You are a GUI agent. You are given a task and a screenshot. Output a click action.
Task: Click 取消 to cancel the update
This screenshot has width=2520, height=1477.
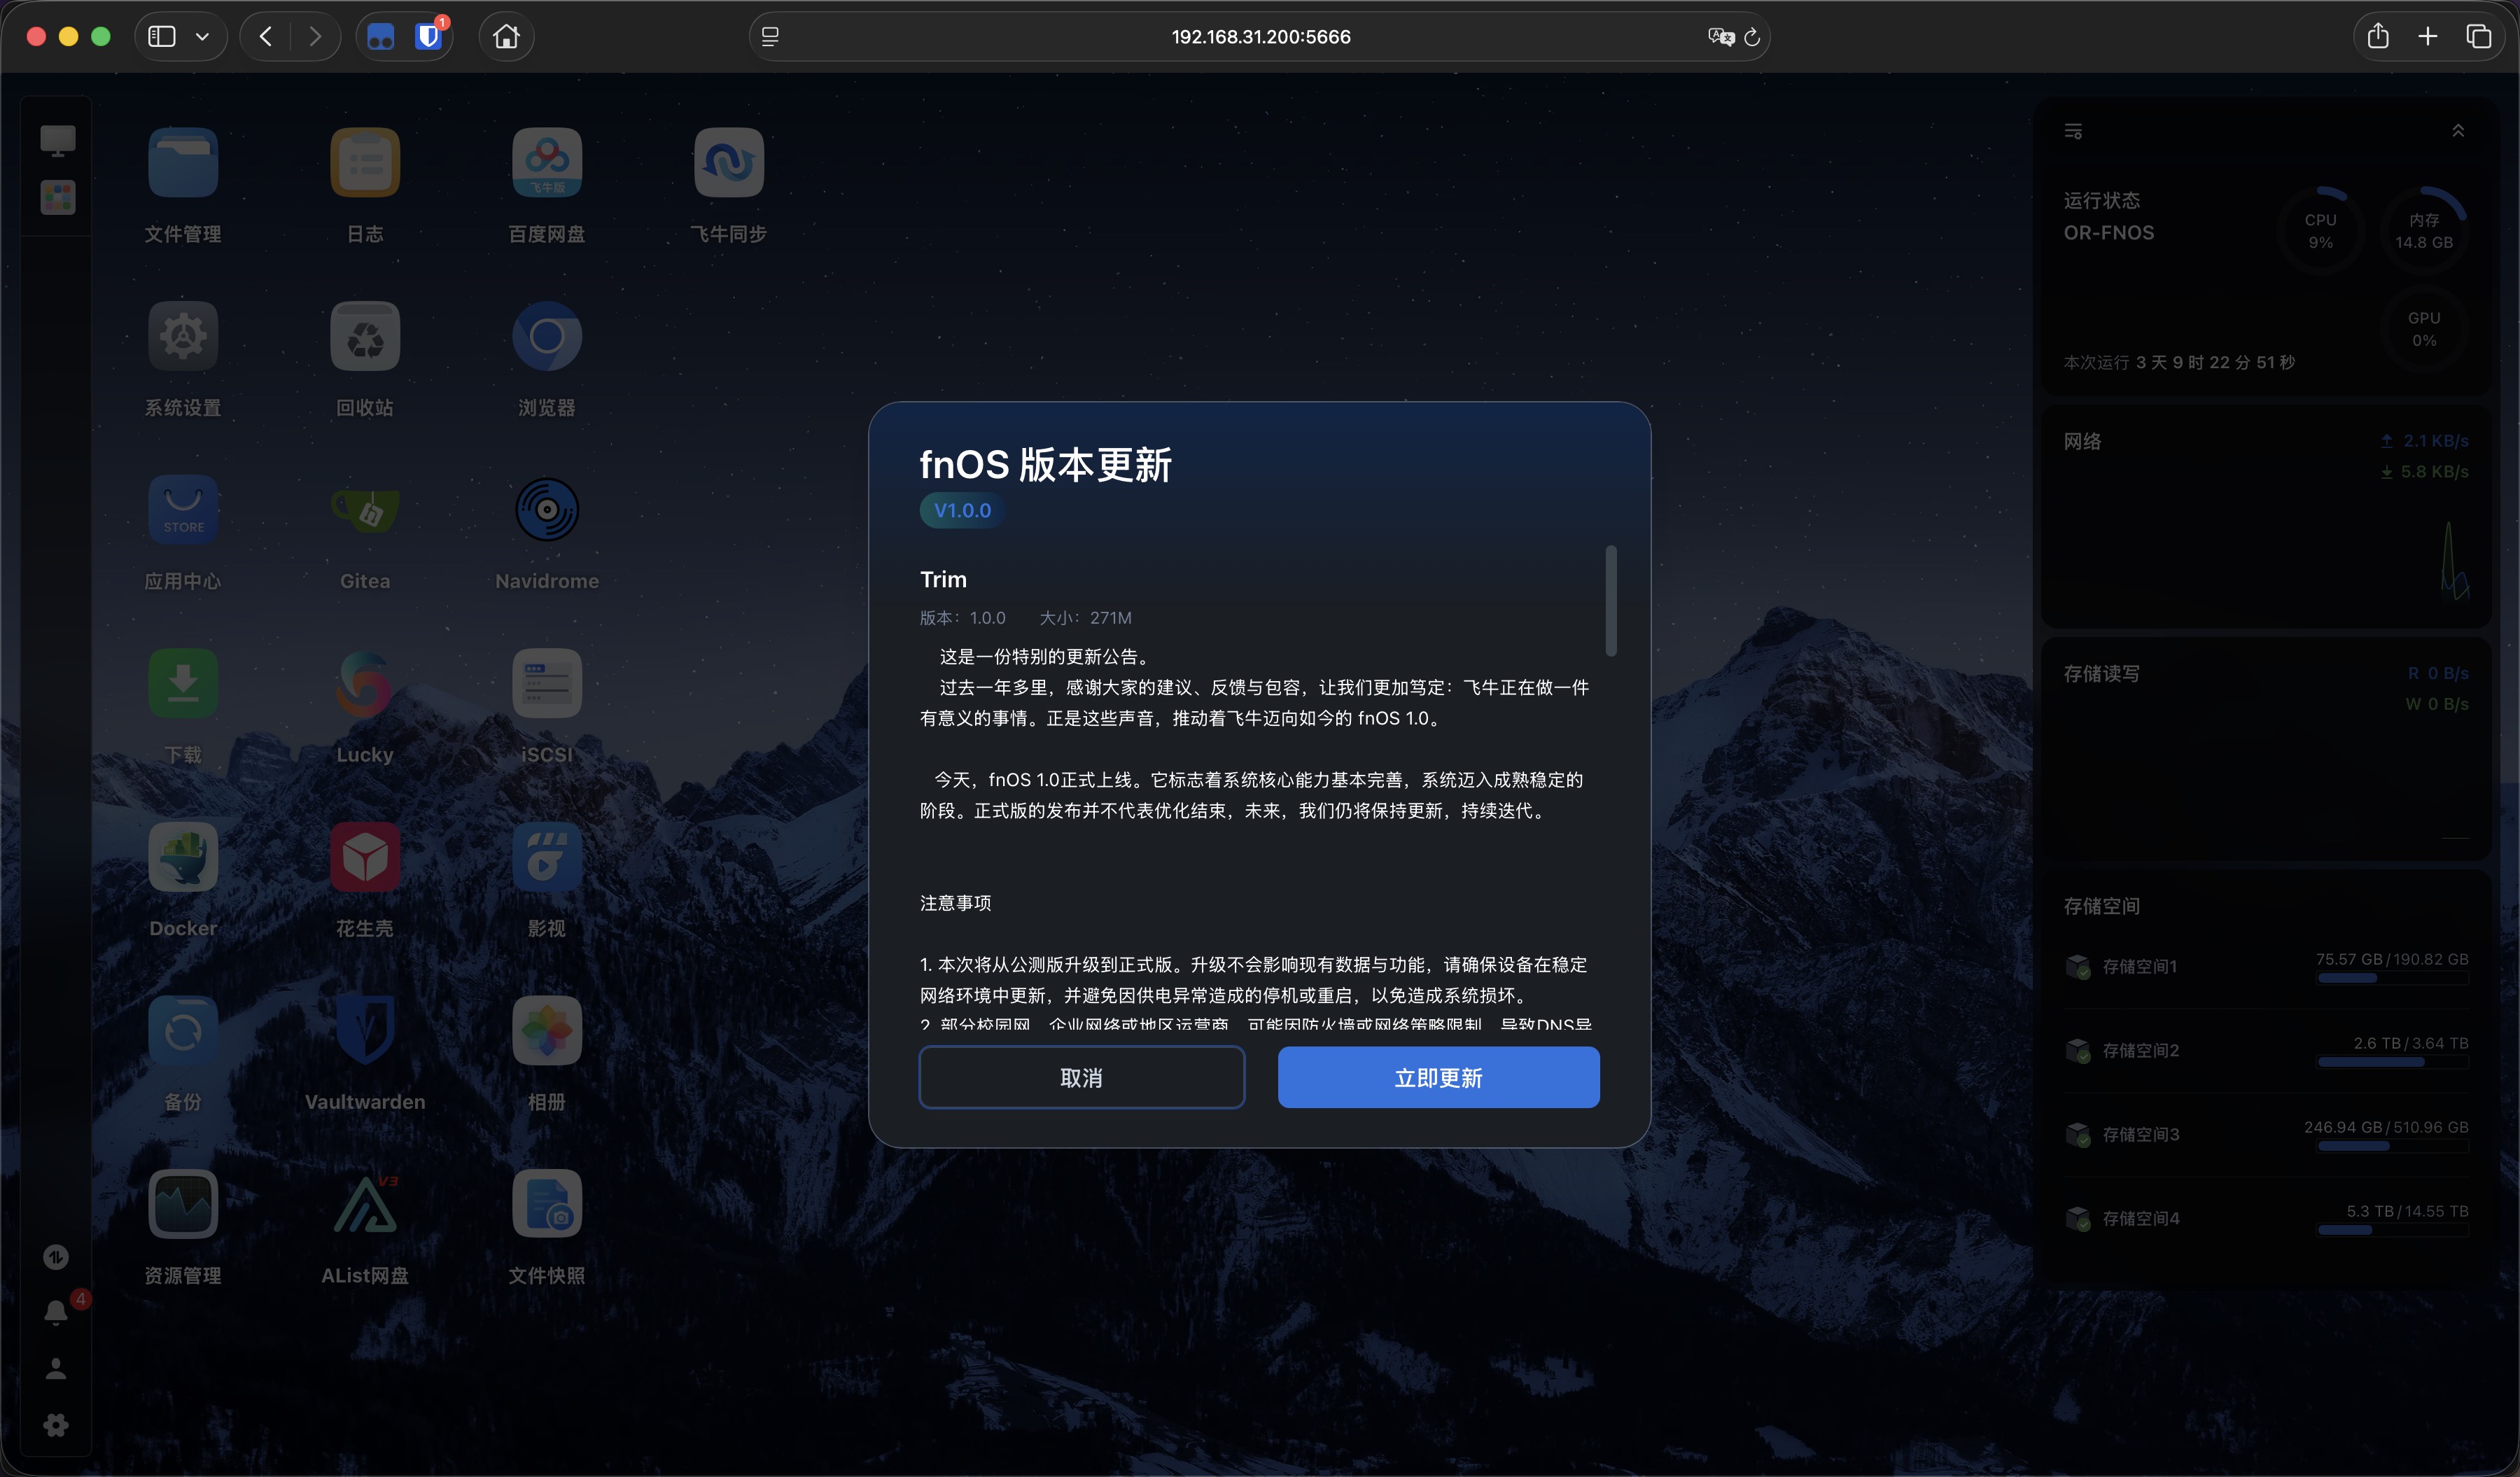1081,1077
